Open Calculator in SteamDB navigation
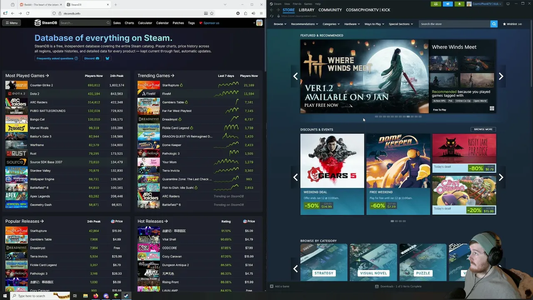Image resolution: width=533 pixels, height=300 pixels. (x=145, y=23)
